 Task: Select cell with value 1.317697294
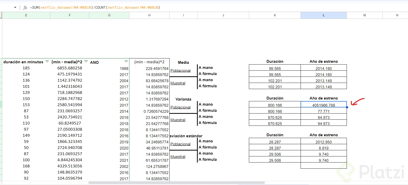[x=149, y=99]
